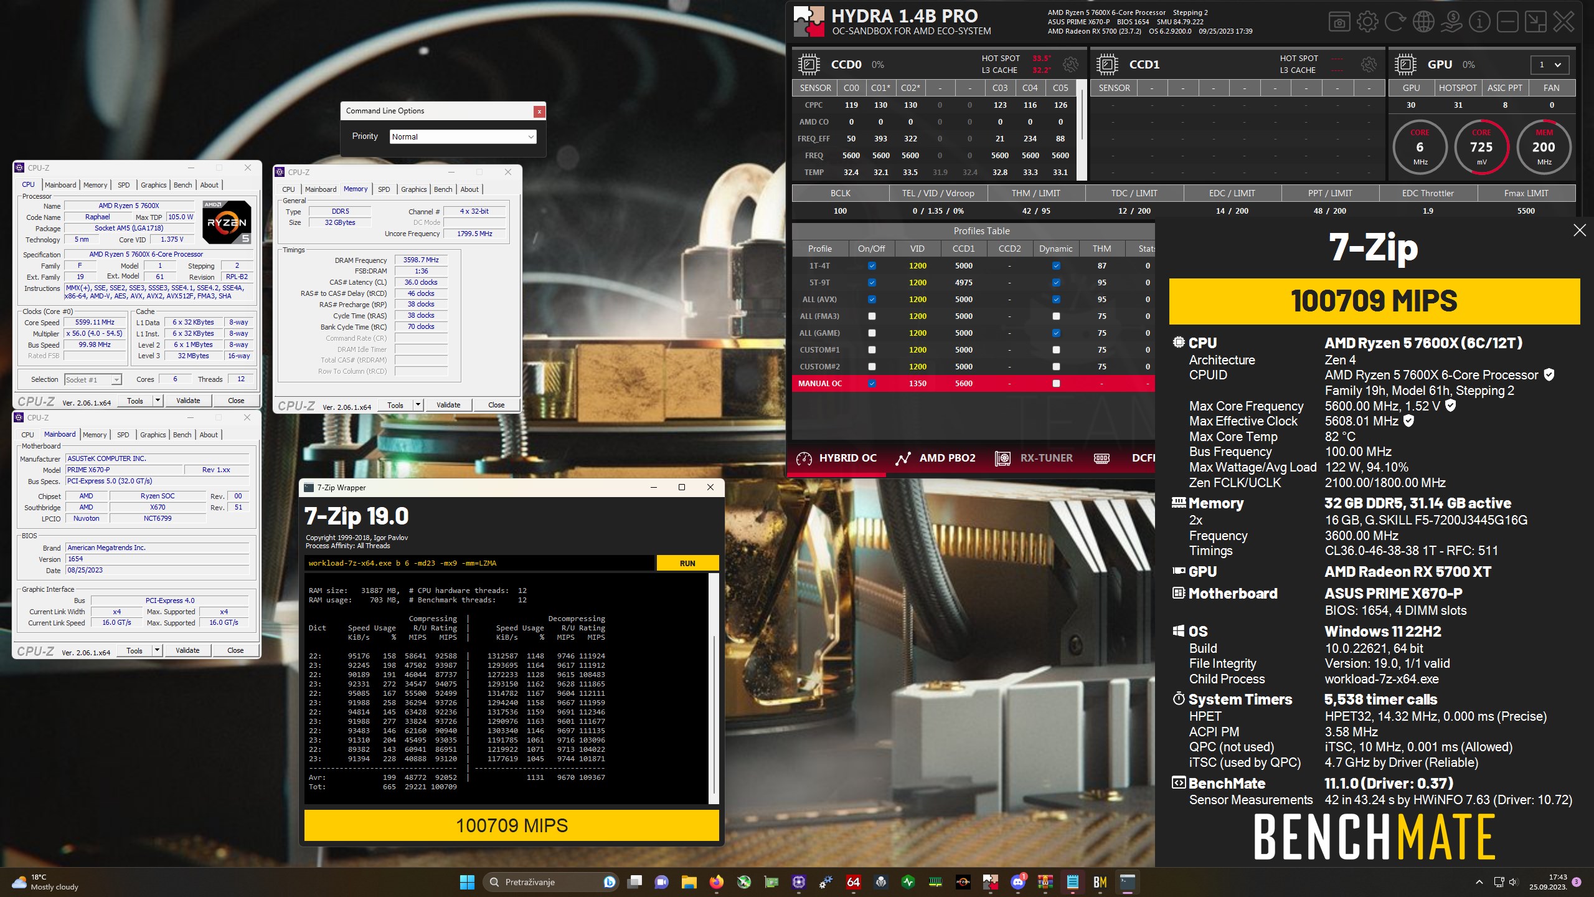Select MANUAL OC profile row label
Image resolution: width=1594 pixels, height=897 pixels.
click(x=819, y=384)
